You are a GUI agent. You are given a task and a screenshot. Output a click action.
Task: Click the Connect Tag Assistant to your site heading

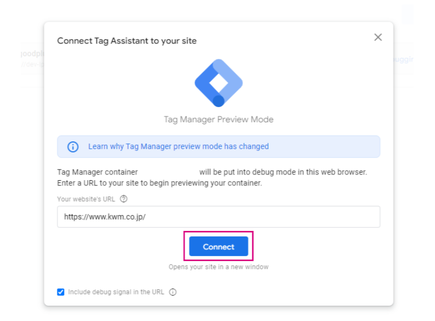127,41
